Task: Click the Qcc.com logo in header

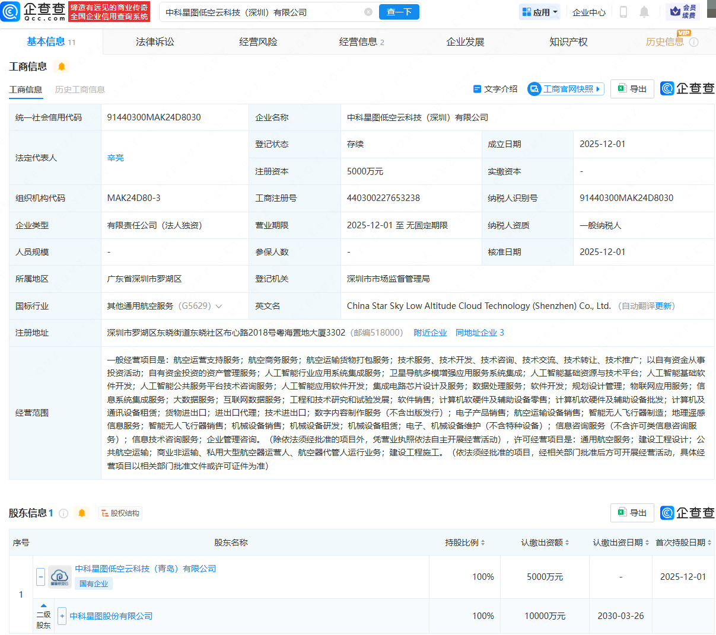Action: [x=34, y=11]
